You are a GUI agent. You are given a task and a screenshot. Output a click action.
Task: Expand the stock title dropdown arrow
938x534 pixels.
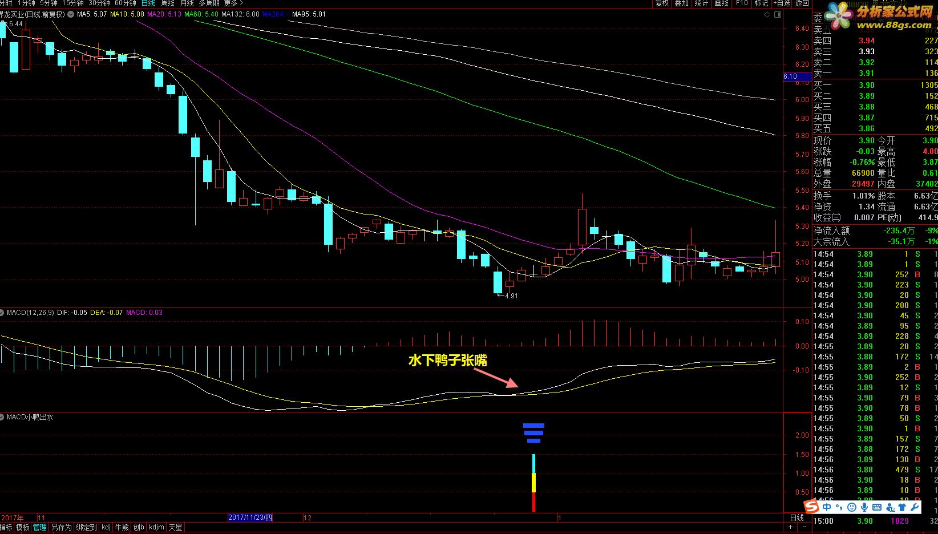tap(70, 14)
